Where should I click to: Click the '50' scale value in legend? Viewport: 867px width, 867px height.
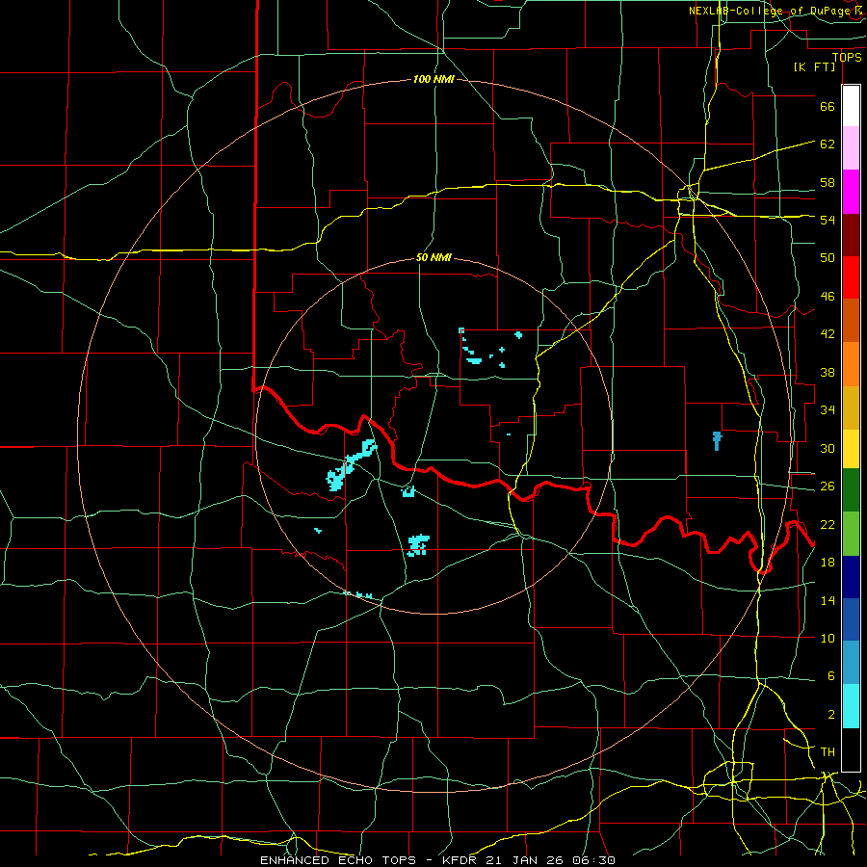click(x=828, y=258)
